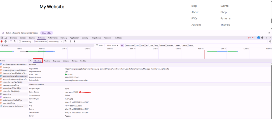Close the request details pane

(31, 61)
